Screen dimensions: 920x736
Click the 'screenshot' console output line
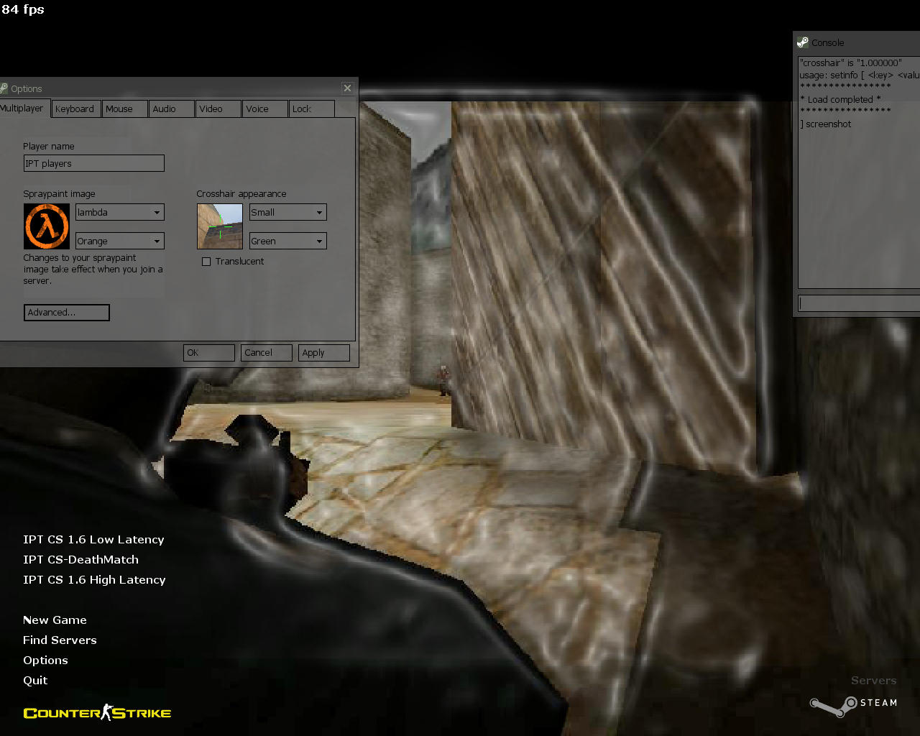tap(826, 124)
